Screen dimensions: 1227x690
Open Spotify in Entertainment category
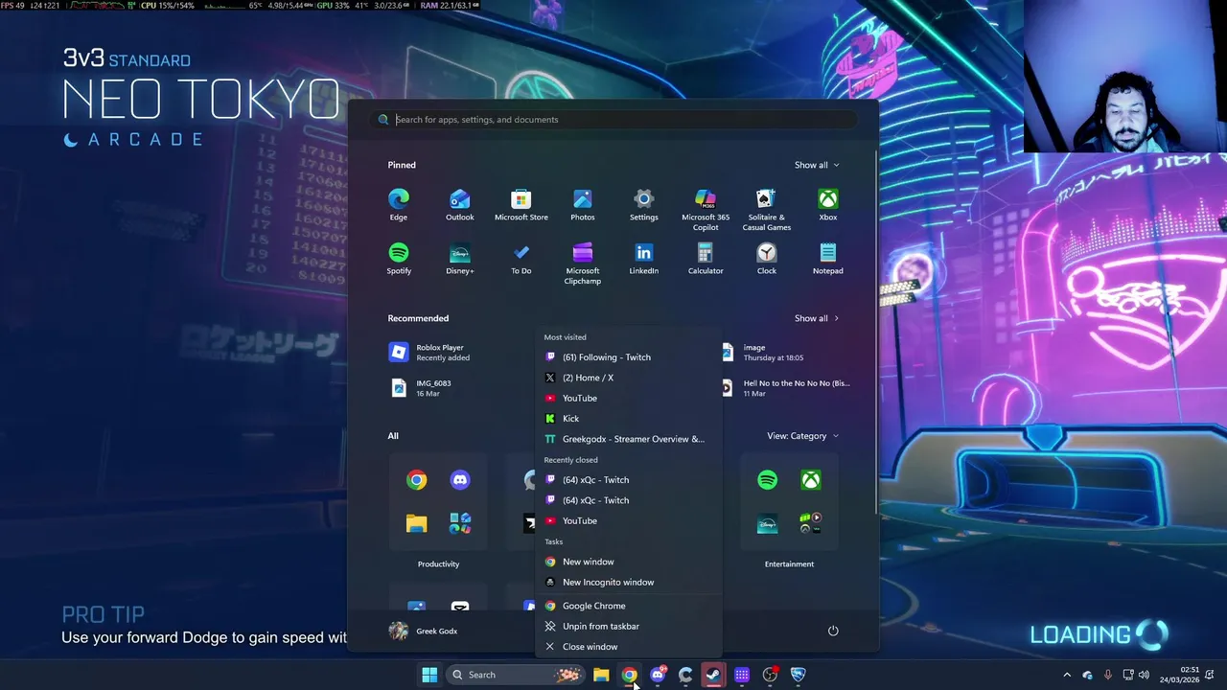(767, 480)
